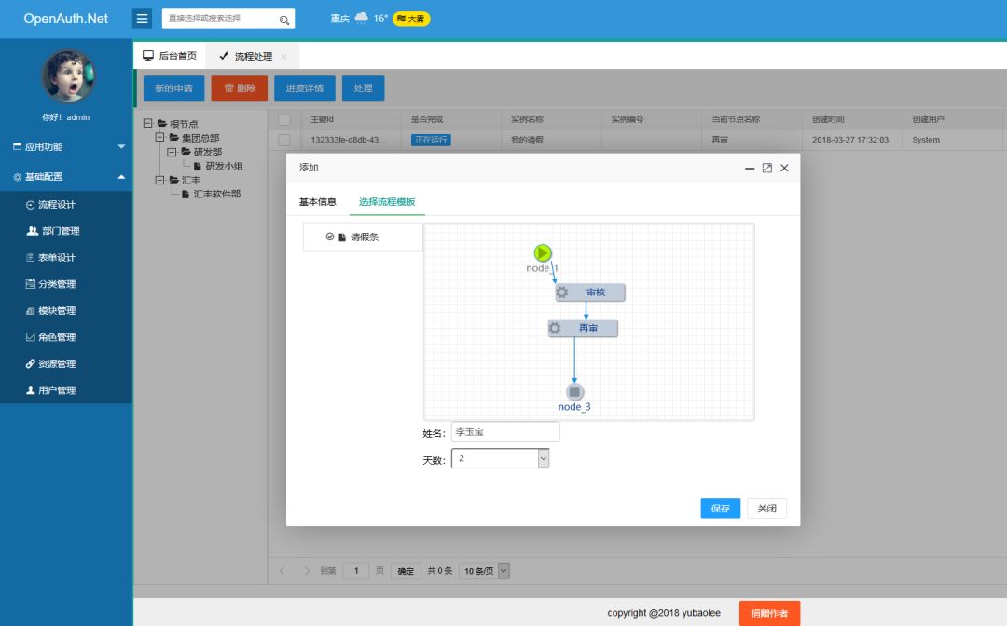Screen dimensions: 1007x626
Task: Select the 请假条 template option
Action: click(362, 237)
